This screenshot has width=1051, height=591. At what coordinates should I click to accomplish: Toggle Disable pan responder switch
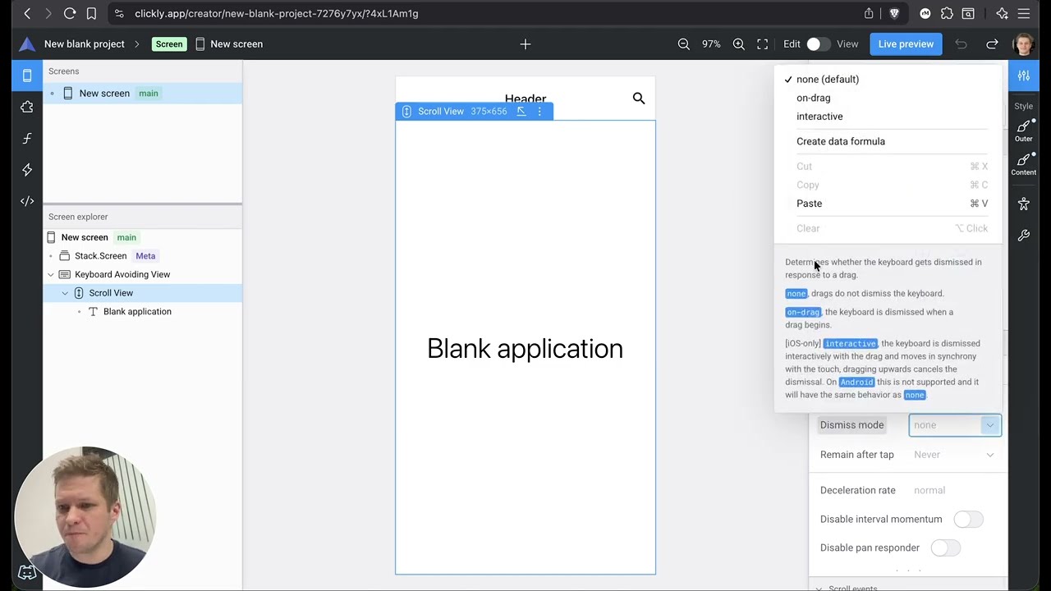point(945,548)
